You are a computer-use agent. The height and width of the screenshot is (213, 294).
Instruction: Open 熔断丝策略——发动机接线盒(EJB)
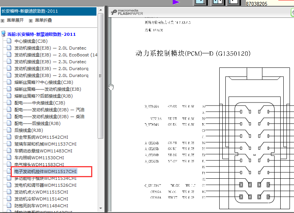click(48, 89)
